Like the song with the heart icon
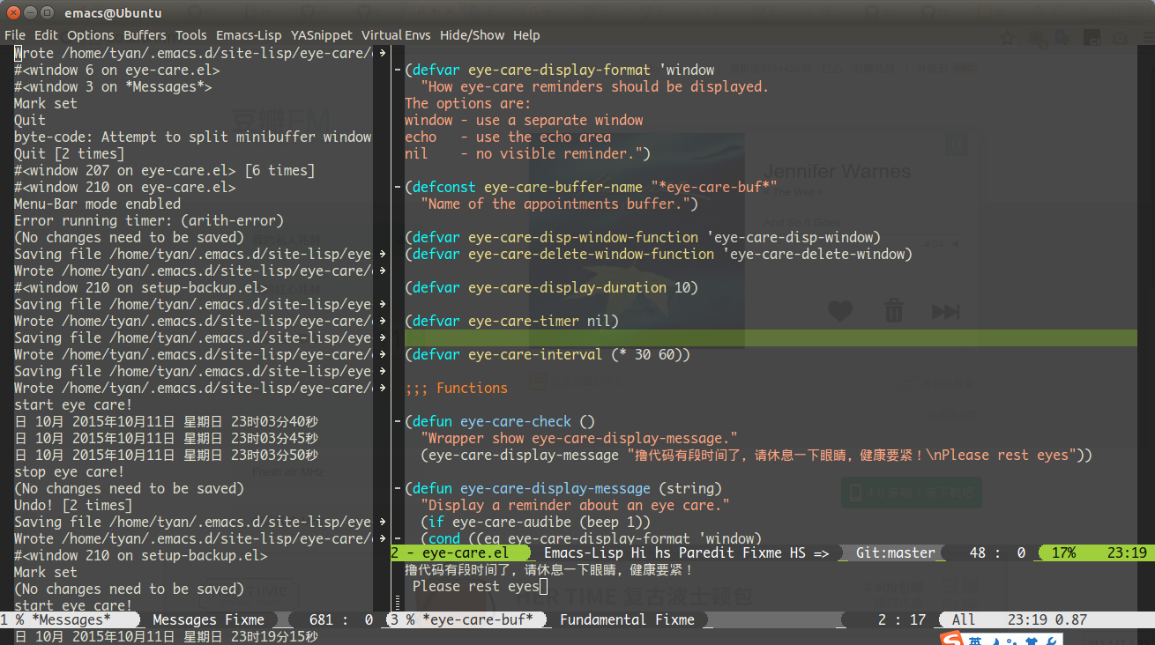 (840, 310)
